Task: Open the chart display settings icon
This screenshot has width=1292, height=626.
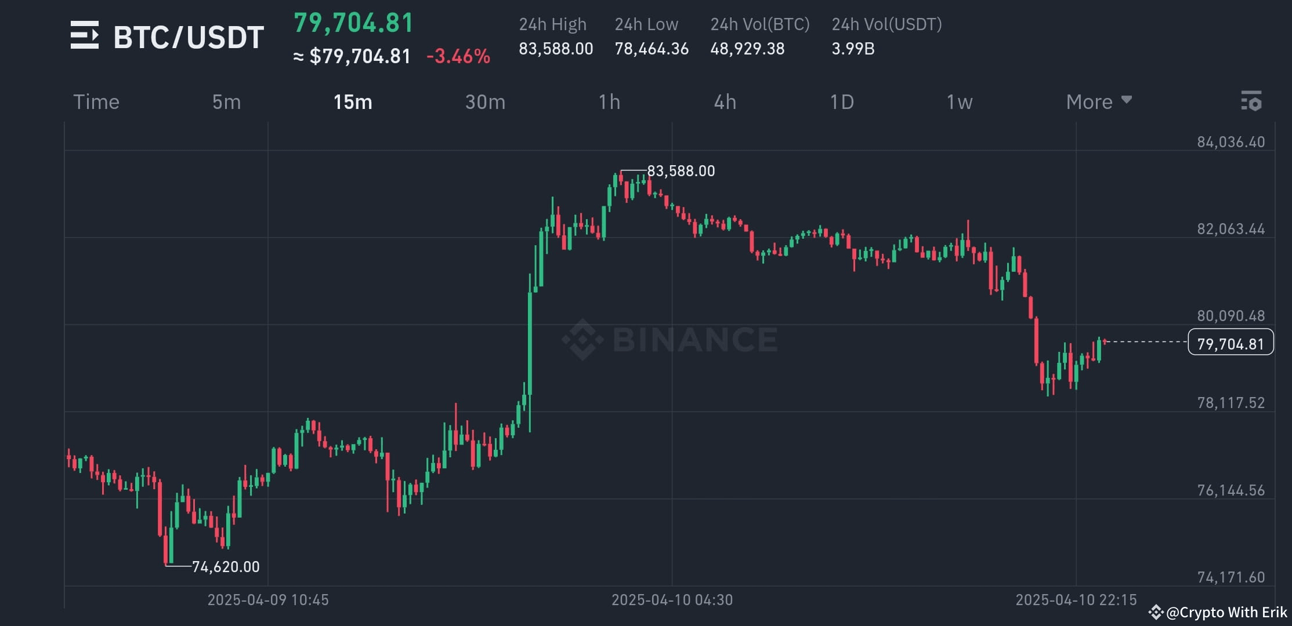Action: pyautogui.click(x=1251, y=101)
